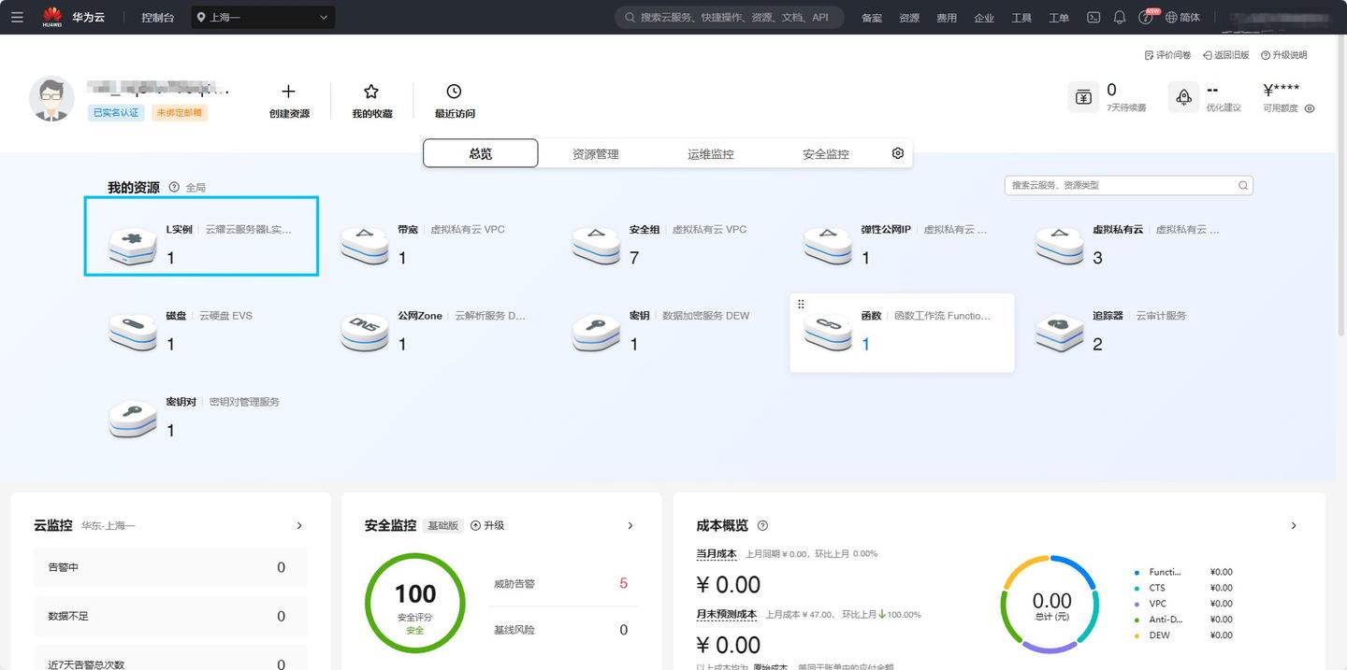Click the security score 100 gauge

coord(414,603)
